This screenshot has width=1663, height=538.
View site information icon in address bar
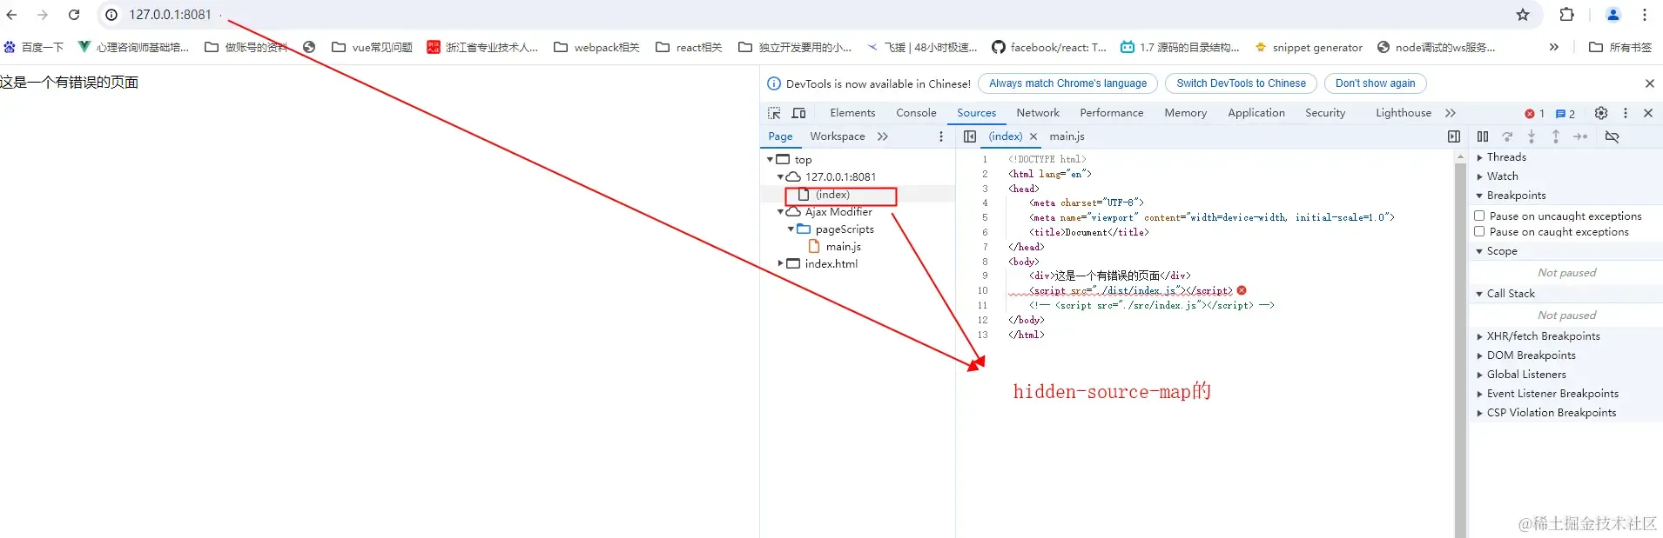click(111, 15)
